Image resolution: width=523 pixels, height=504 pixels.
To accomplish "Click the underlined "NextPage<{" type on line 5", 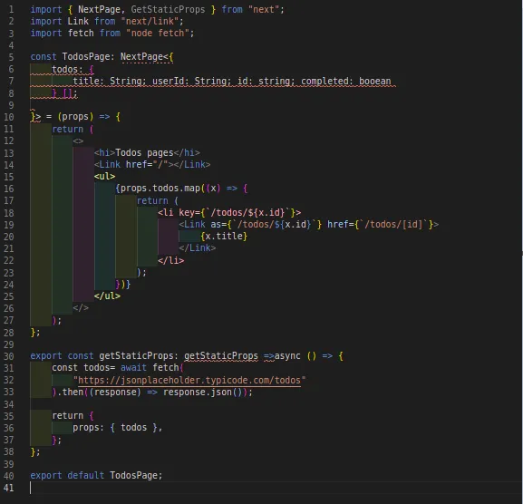I will [147, 57].
